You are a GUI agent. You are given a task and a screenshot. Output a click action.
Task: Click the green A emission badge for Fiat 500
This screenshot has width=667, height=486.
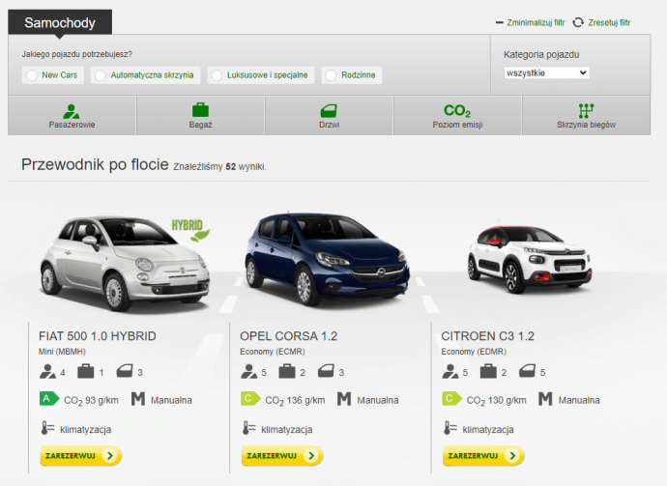point(49,399)
